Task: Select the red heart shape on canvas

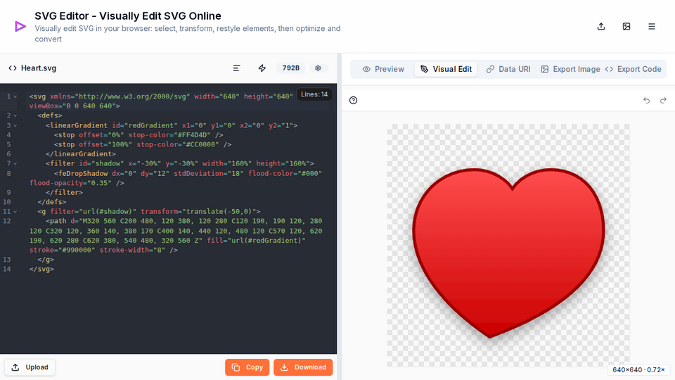Action: pos(508,253)
